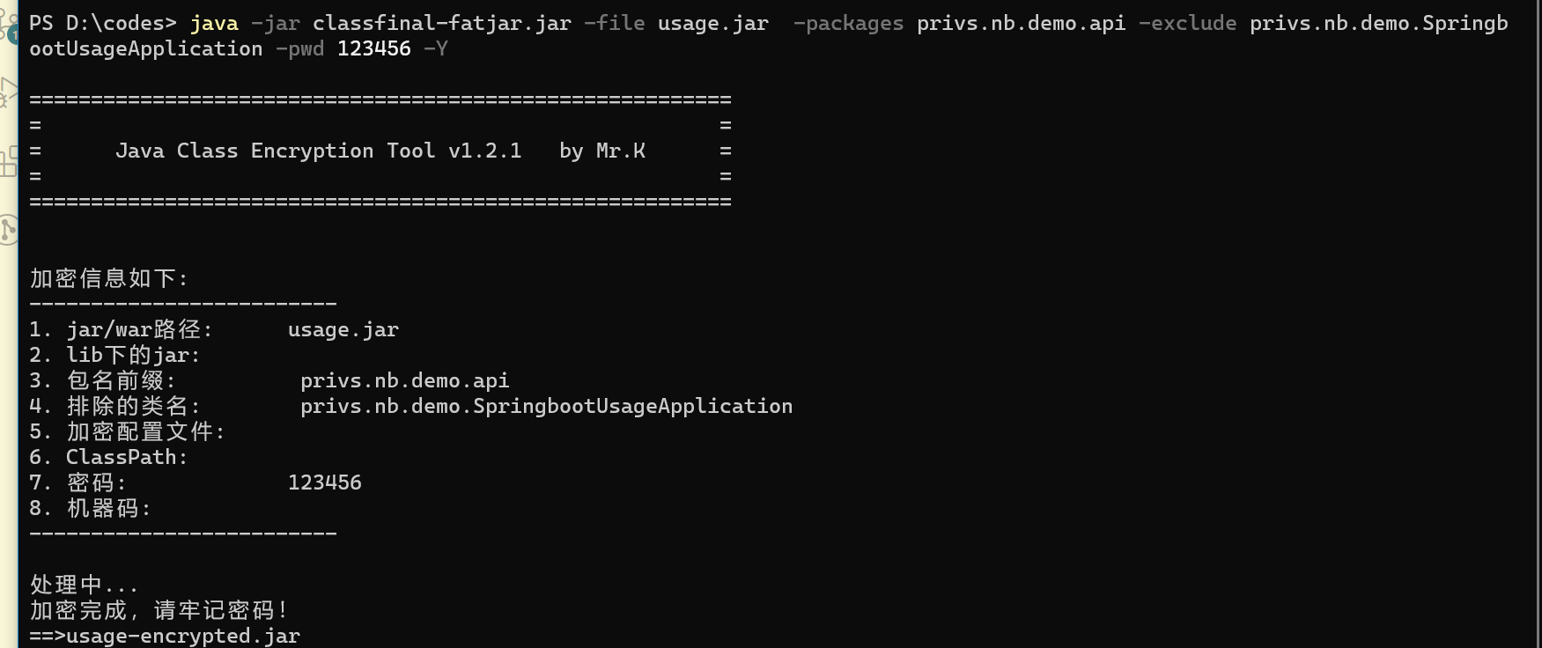Click the excluded class name in line 4
1542x648 pixels.
pyautogui.click(x=546, y=406)
